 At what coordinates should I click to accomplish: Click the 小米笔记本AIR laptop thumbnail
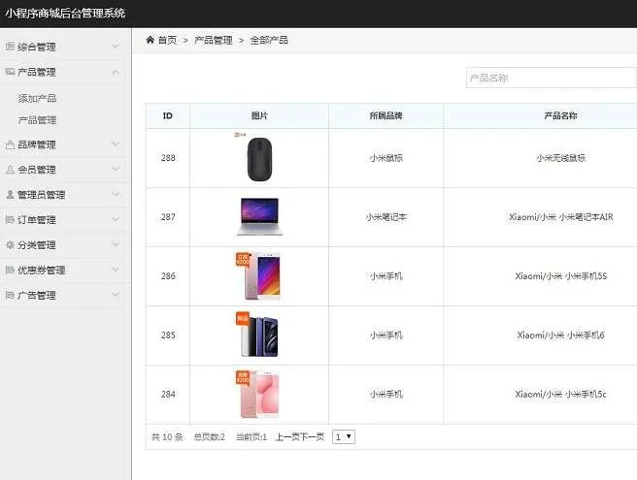(x=257, y=217)
